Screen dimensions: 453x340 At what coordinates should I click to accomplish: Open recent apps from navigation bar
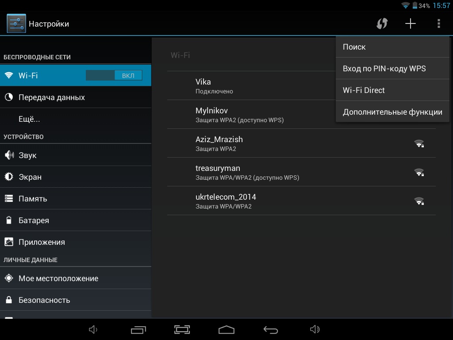coord(138,329)
